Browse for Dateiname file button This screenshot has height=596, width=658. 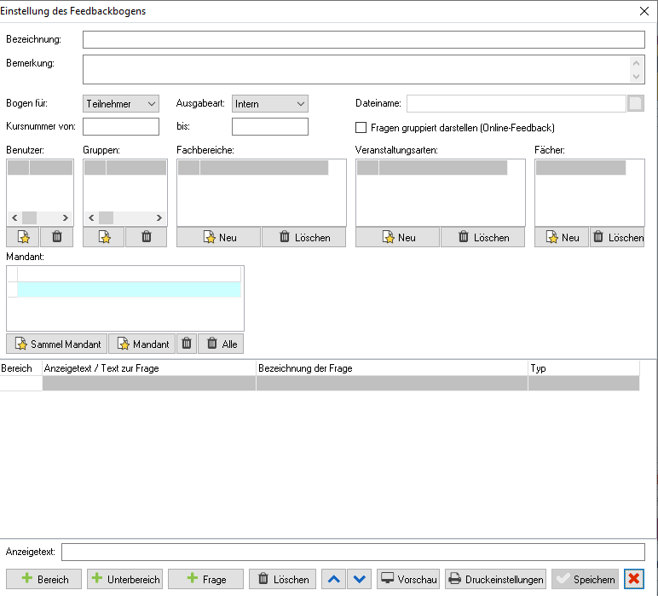pyautogui.click(x=635, y=103)
